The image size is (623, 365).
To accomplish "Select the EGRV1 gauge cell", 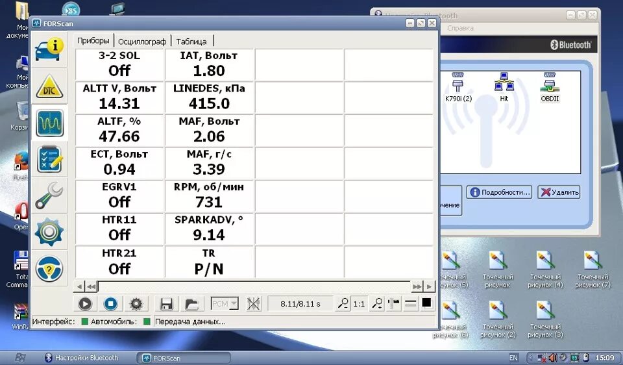I will pyautogui.click(x=119, y=196).
